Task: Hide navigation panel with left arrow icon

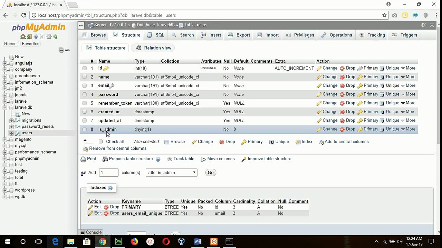Action: [x=81, y=25]
